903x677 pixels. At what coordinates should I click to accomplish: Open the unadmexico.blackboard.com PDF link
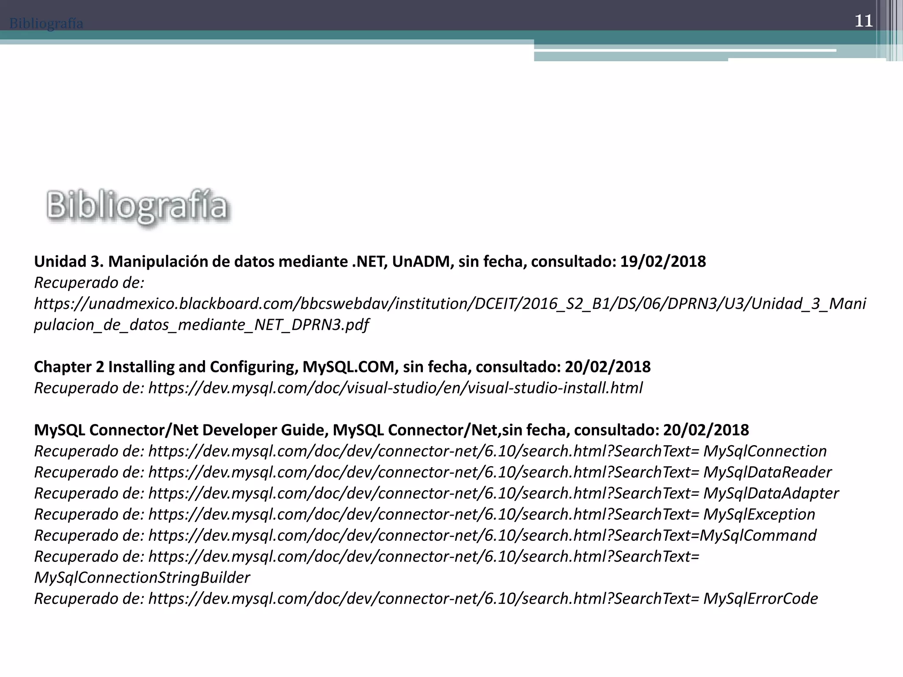click(450, 314)
